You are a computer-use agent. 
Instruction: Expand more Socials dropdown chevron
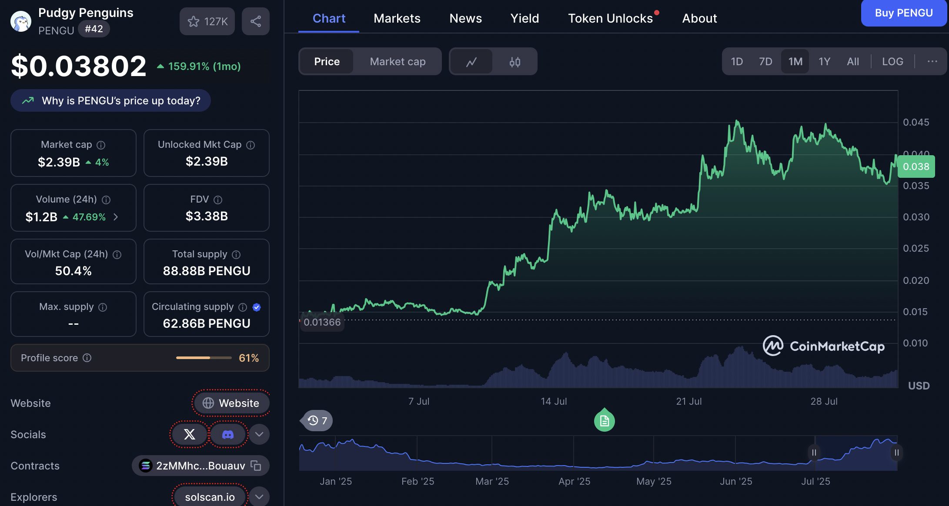pos(259,434)
